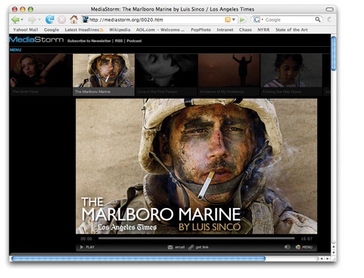Click the scroll down arrow at window corner
The height and width of the screenshot is (278, 364).
(x=334, y=252)
